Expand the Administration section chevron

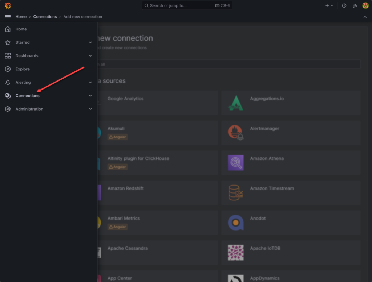coord(90,109)
